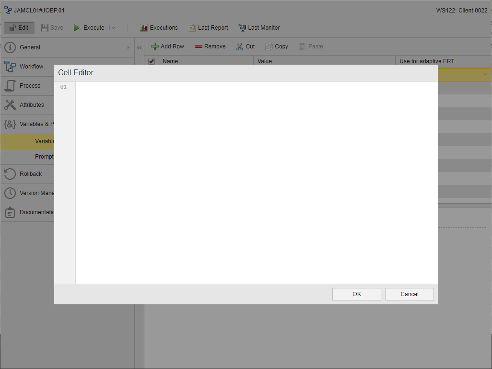Click the Cell Editor title bar

point(246,73)
